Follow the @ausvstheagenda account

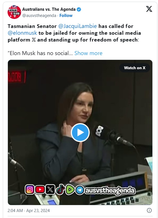point(66,16)
